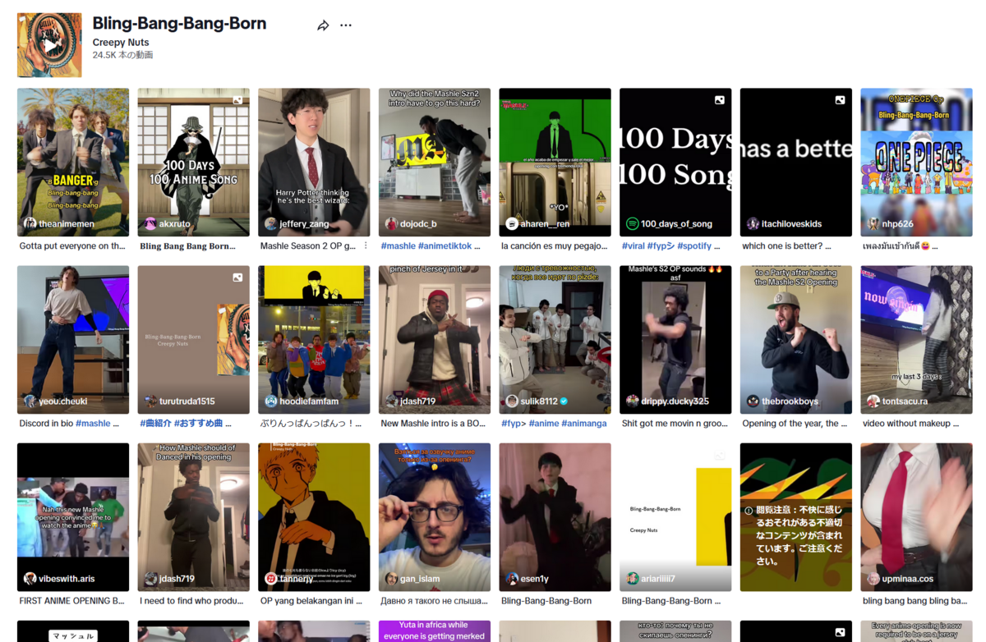Open jdash719's 'How Mashle should of Danced' video
986x642 pixels.
point(193,516)
